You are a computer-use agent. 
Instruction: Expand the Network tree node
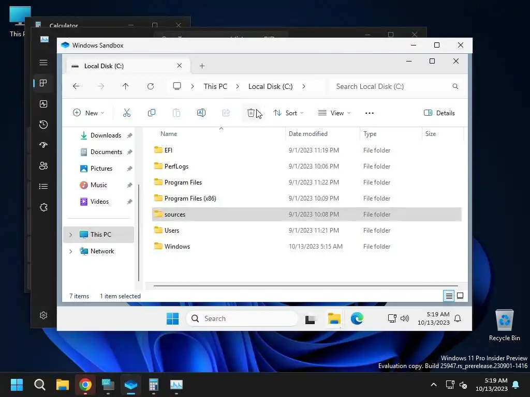[70, 251]
